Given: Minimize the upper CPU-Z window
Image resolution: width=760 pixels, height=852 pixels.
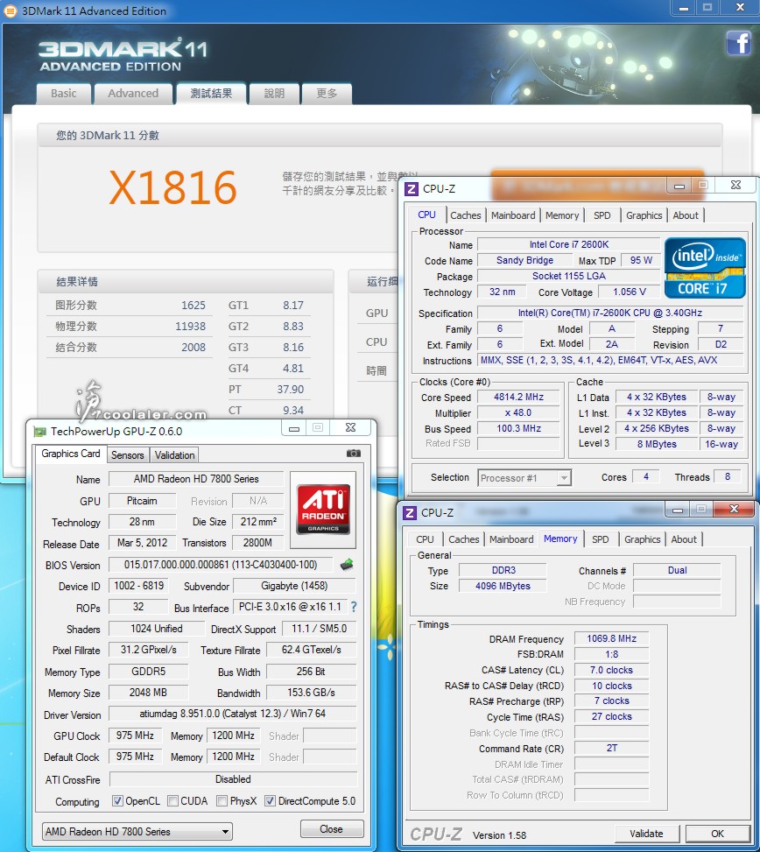Looking at the screenshot, I should [679, 186].
